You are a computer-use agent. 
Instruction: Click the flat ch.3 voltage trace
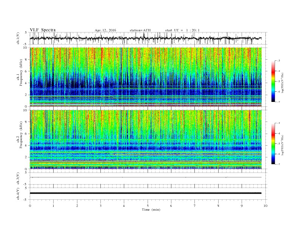coord(145,177)
